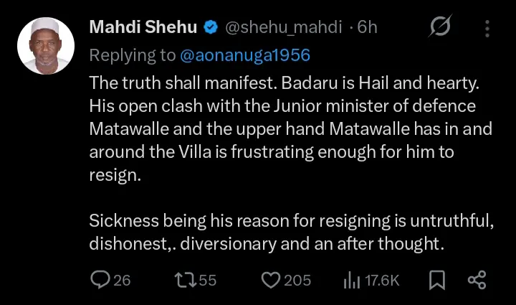The width and height of the screenshot is (516, 305).
Task: Click the share icon
Action: (x=477, y=279)
